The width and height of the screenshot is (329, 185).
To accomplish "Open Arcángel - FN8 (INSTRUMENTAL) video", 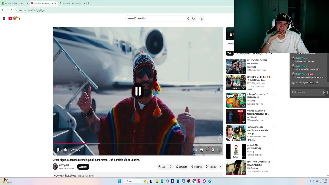I will [236, 151].
